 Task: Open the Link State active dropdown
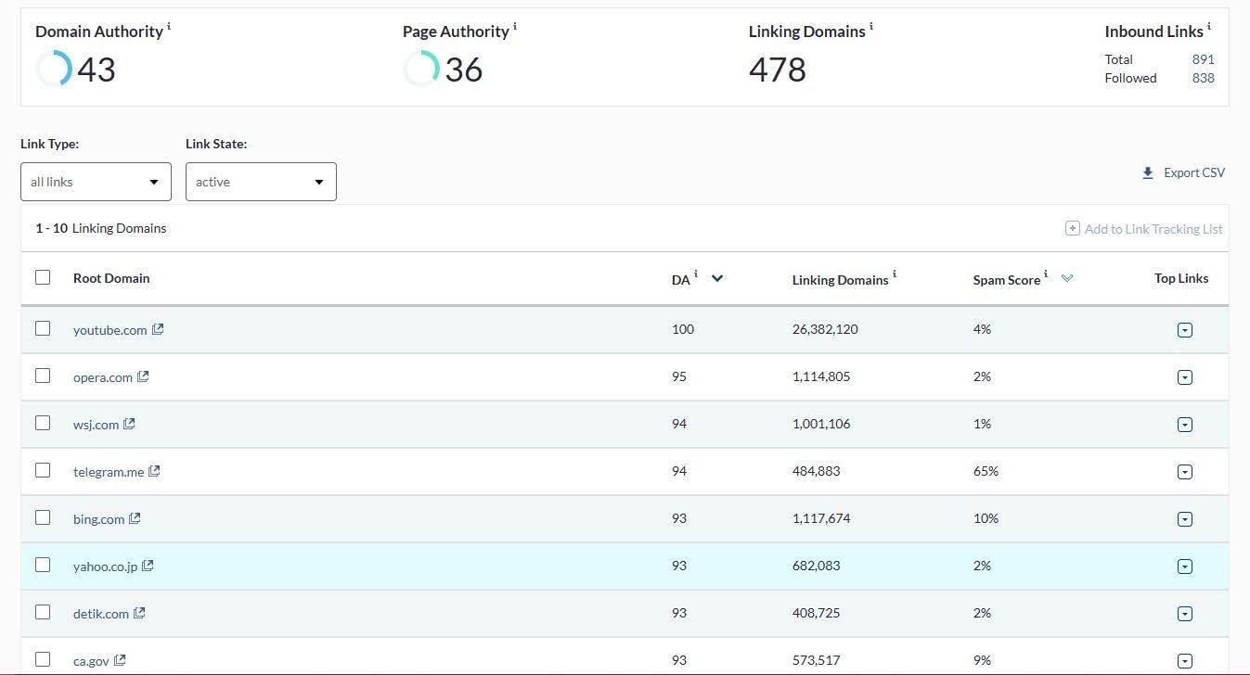click(261, 182)
